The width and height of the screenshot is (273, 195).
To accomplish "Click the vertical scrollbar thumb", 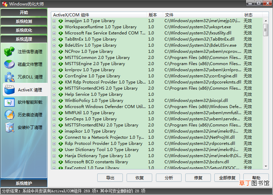I will [266, 30].
